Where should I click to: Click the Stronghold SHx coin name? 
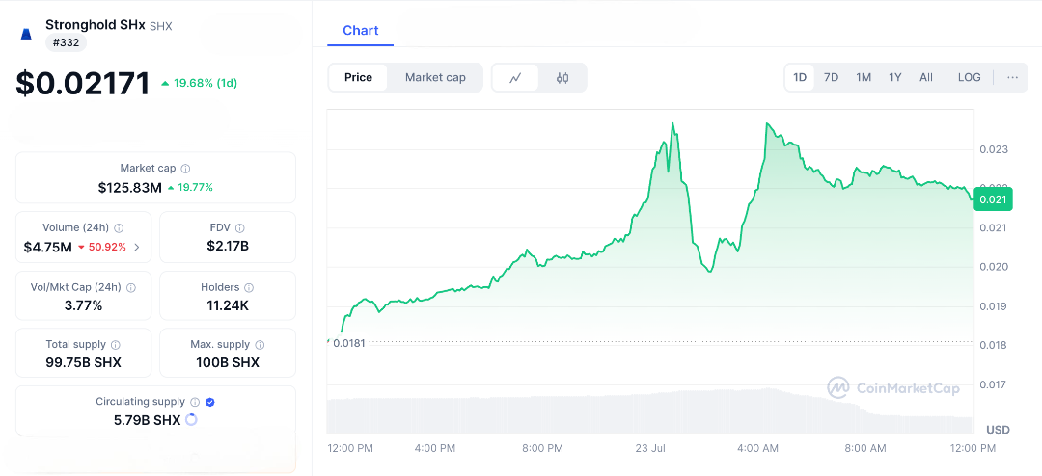(95, 25)
